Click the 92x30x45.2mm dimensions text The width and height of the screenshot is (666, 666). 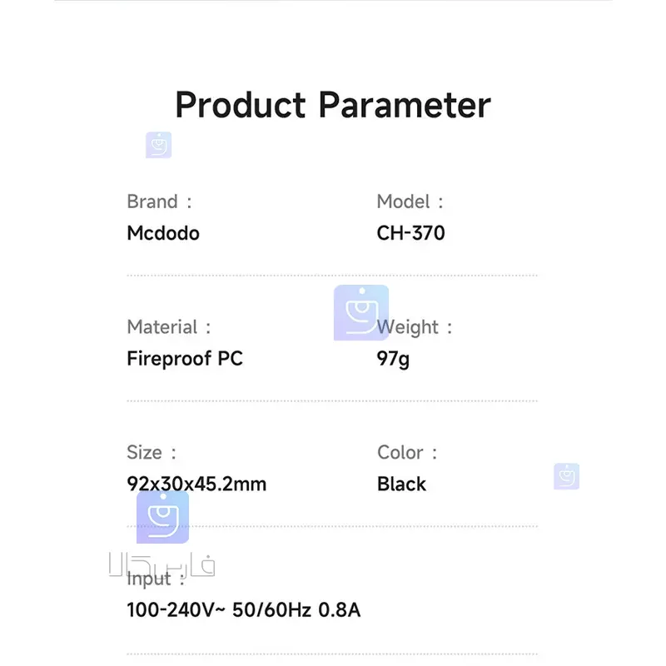196,484
